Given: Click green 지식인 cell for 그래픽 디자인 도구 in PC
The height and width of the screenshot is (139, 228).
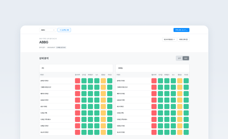Looking at the screenshot, I should click(110, 87).
